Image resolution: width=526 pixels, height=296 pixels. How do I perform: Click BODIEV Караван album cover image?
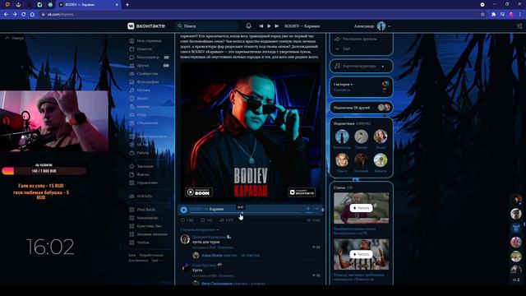click(250, 132)
